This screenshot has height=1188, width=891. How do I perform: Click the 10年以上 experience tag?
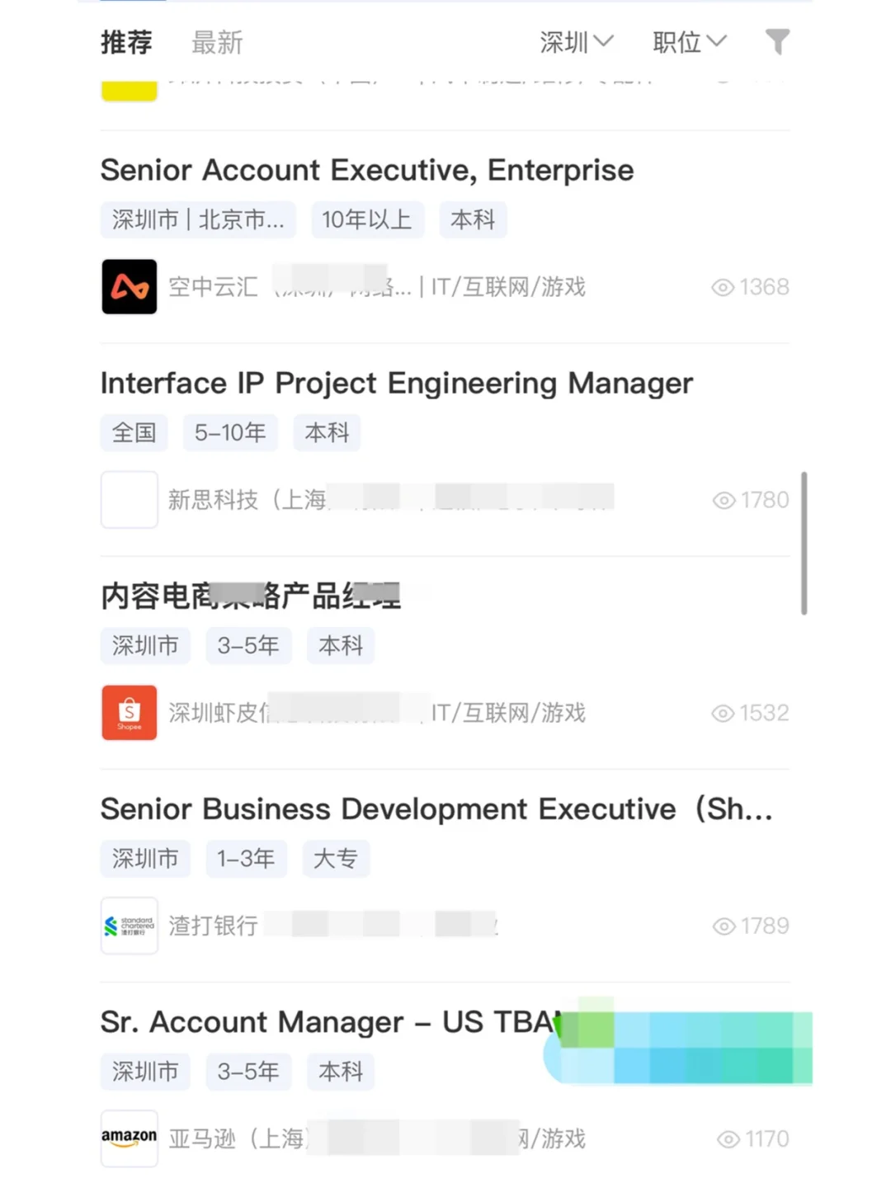[367, 219]
